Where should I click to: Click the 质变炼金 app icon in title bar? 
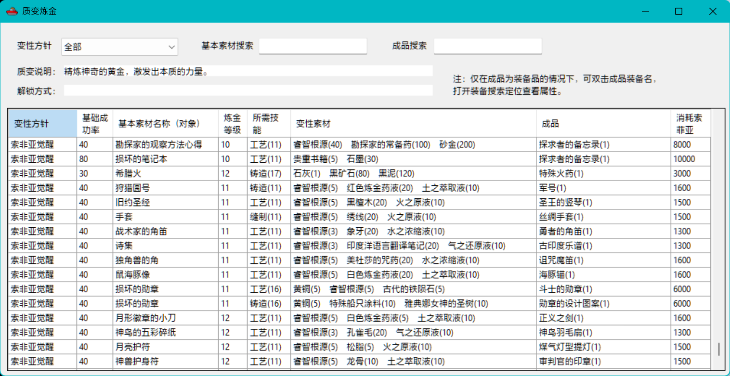(x=12, y=11)
